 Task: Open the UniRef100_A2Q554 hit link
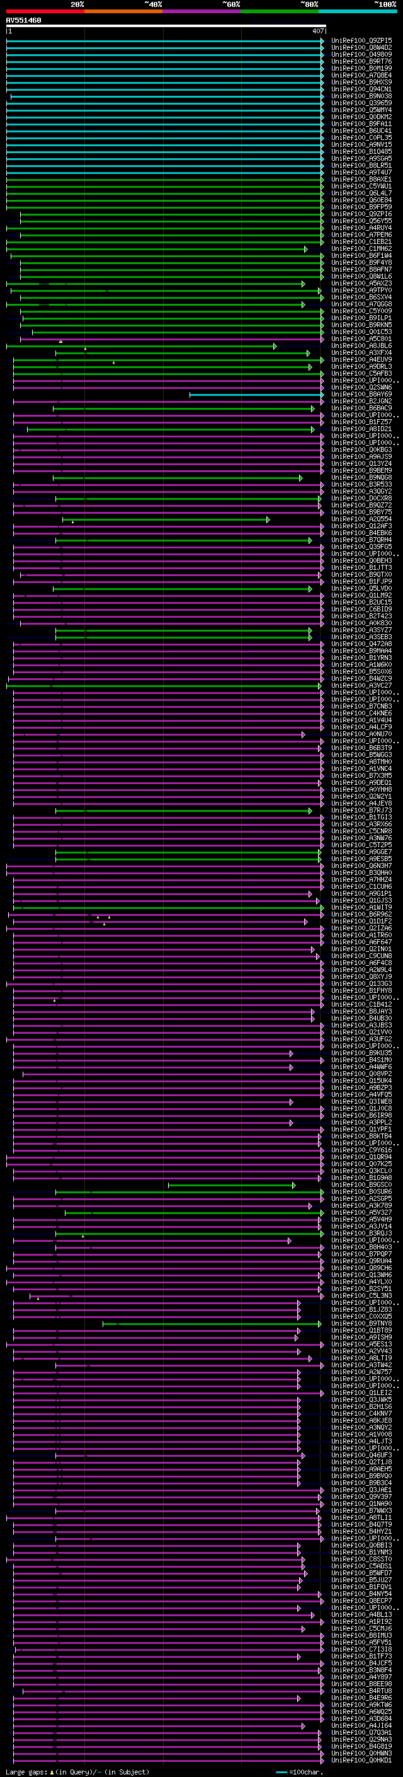(361, 519)
